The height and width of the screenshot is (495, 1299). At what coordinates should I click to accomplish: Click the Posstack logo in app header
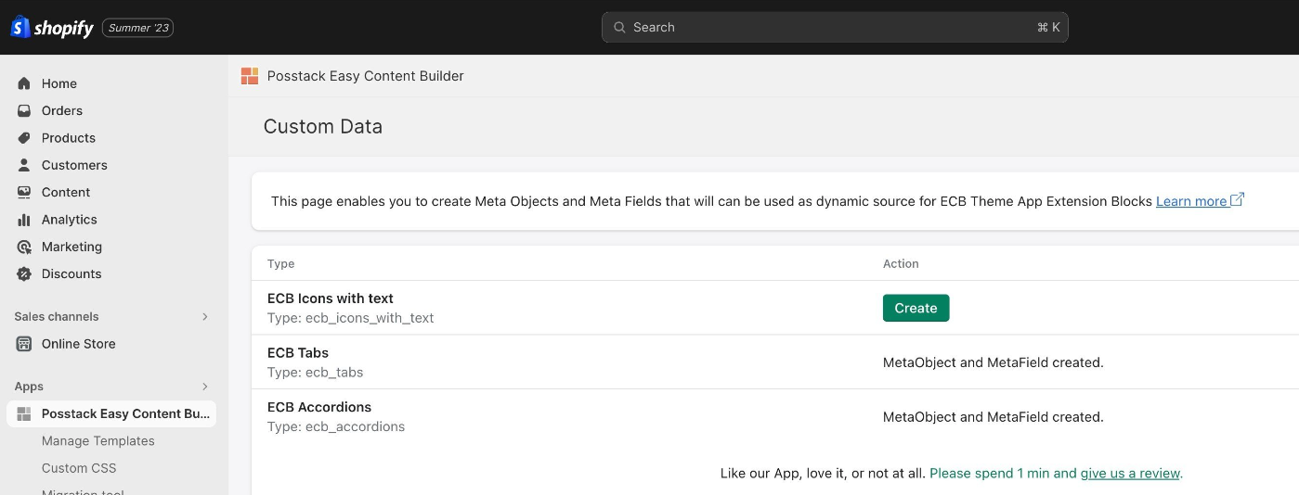pyautogui.click(x=250, y=76)
